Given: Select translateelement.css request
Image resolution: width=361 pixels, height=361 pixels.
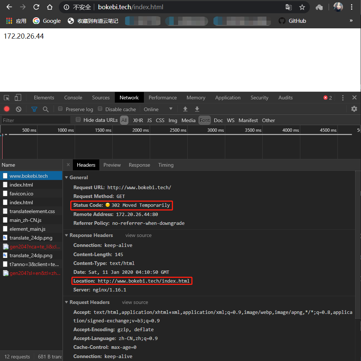Looking at the screenshot, I should [x=31, y=211].
